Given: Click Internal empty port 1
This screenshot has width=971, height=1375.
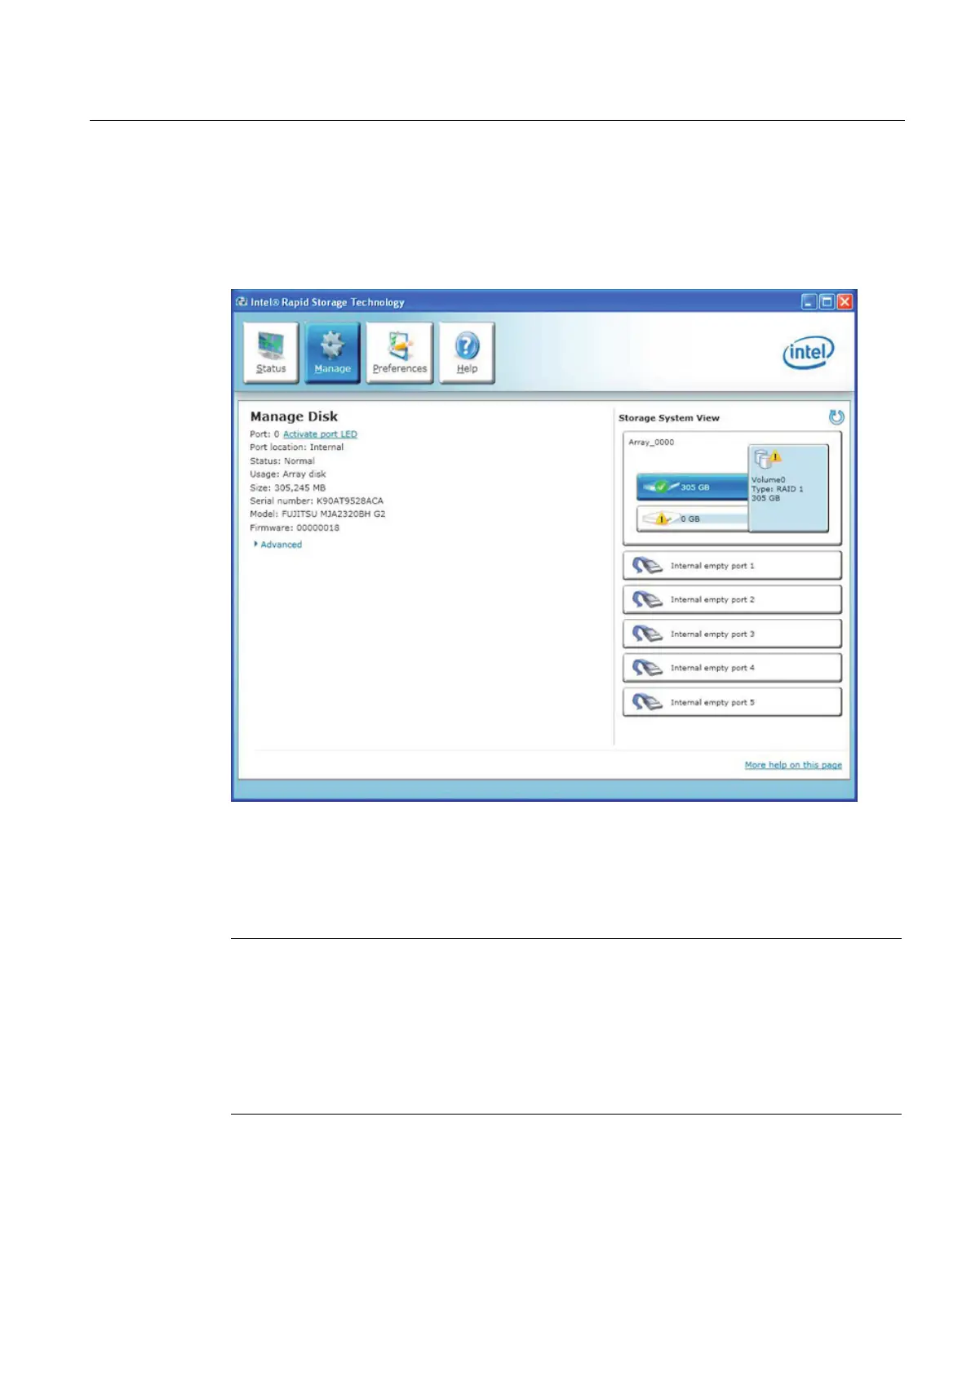Looking at the screenshot, I should pyautogui.click(x=732, y=566).
